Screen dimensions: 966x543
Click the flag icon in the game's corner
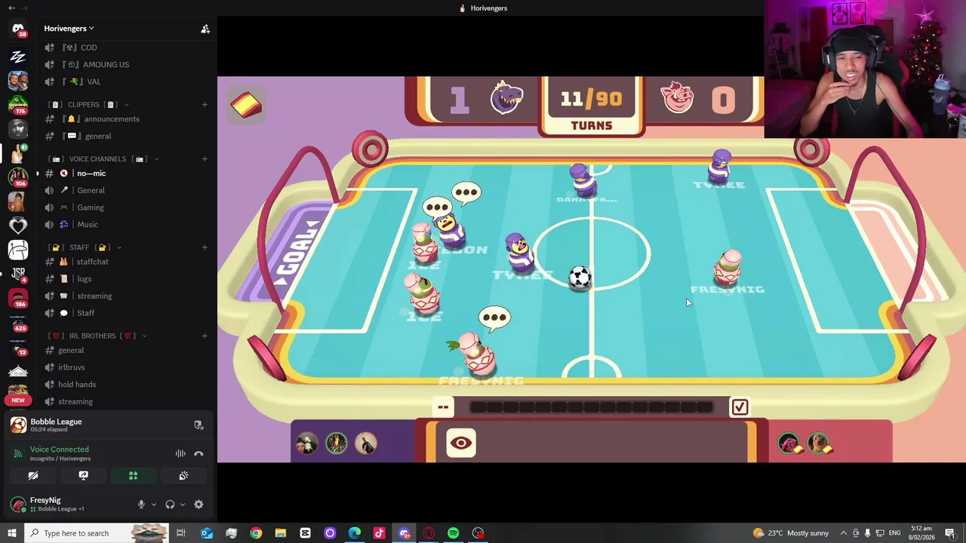coord(246,105)
